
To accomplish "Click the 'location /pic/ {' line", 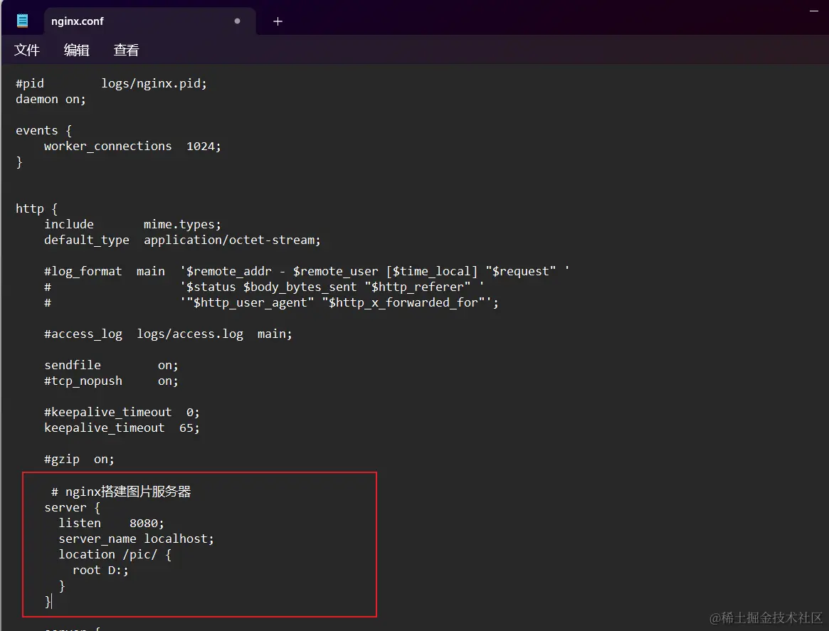I will tap(115, 554).
